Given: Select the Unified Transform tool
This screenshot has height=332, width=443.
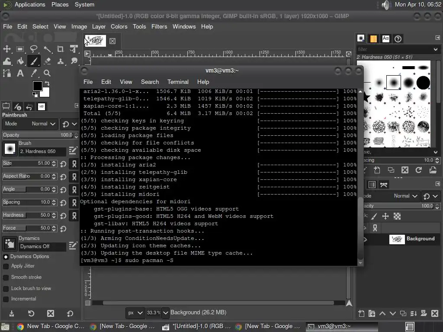Looking at the screenshot, I should pos(74,49).
